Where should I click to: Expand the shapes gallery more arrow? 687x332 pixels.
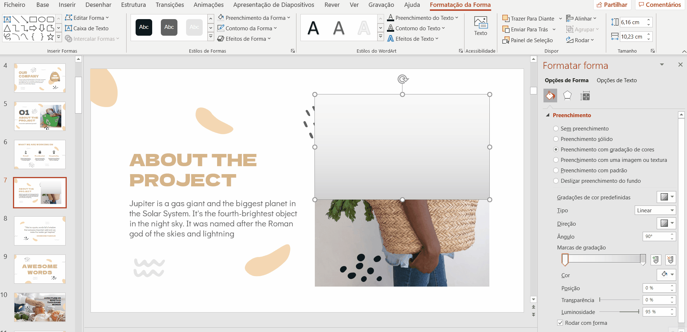pyautogui.click(x=58, y=36)
